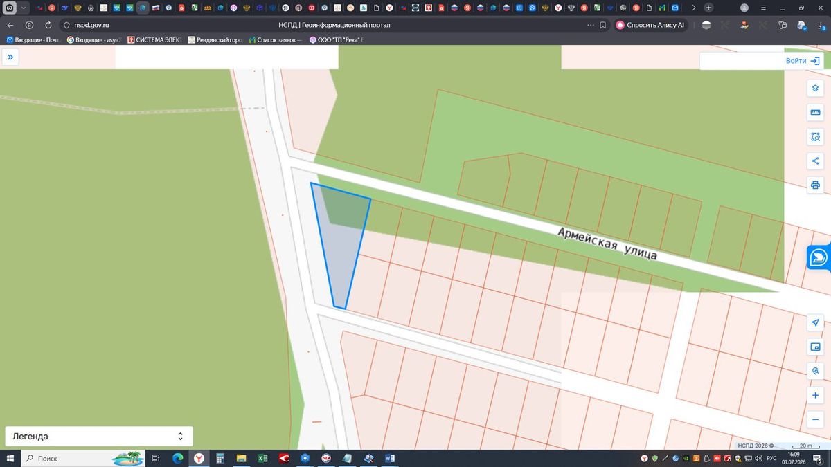Open the ООО "ТП "Река" bookmark

click(337, 40)
